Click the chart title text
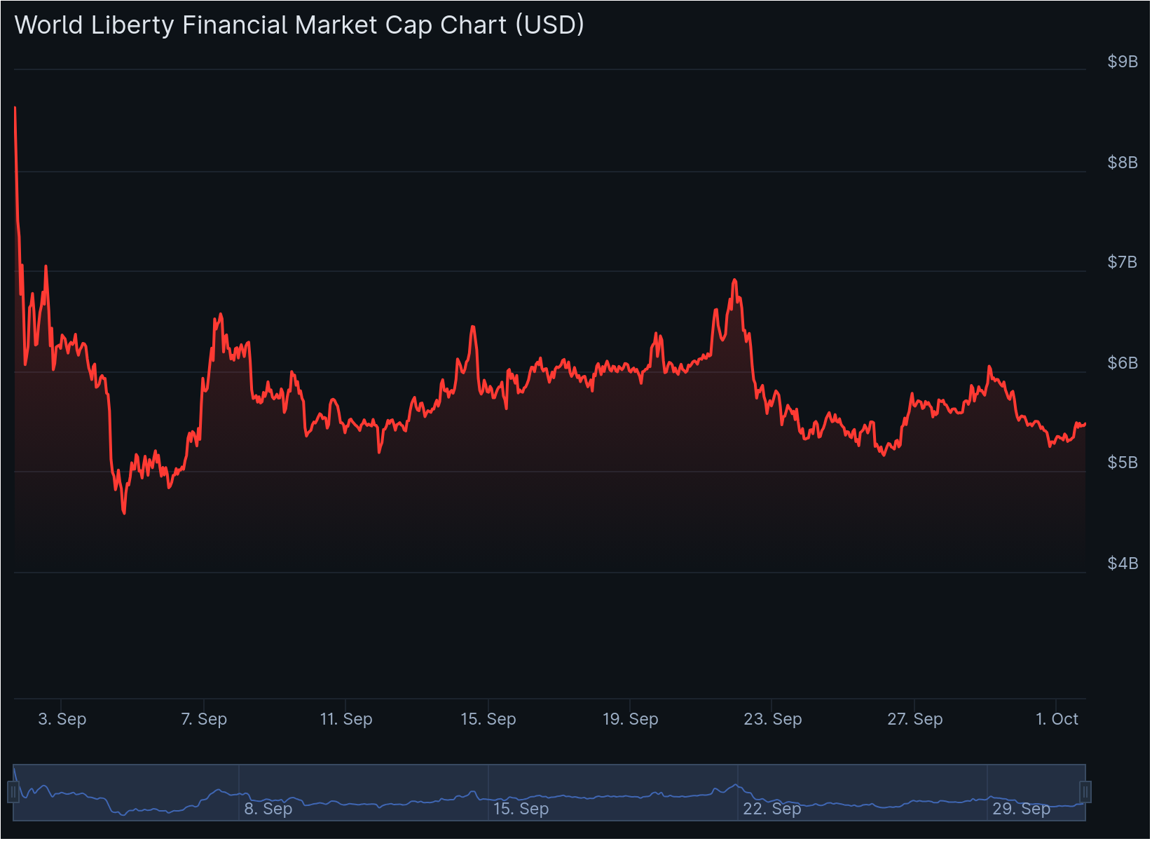The height and width of the screenshot is (841, 1152). pyautogui.click(x=300, y=25)
